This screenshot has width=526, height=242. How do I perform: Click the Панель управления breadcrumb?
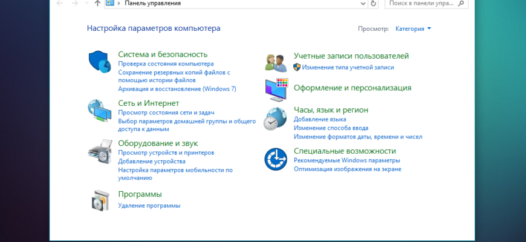tap(152, 4)
